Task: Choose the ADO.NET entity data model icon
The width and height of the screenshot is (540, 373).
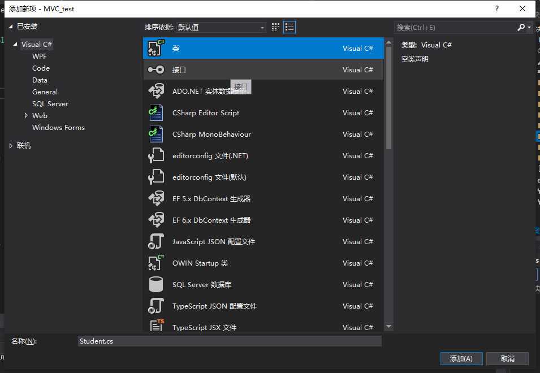Action: tap(156, 91)
